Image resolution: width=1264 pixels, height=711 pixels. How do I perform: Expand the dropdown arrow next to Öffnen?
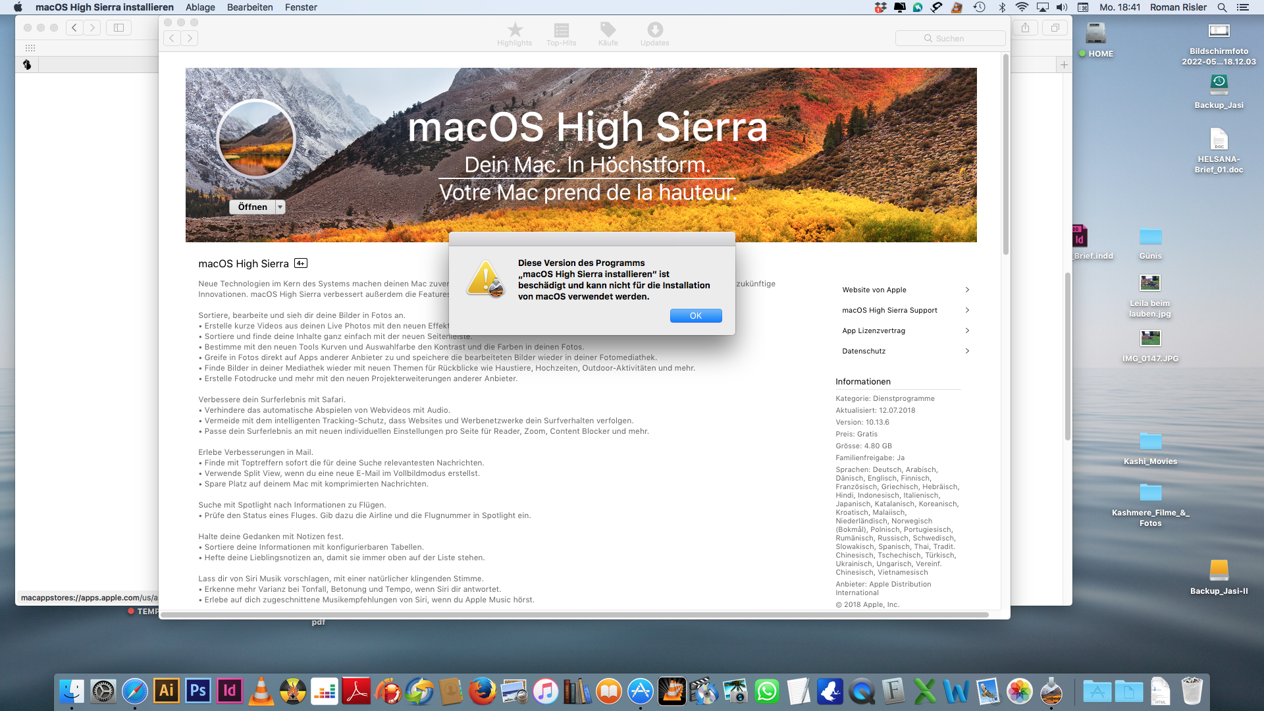click(280, 207)
